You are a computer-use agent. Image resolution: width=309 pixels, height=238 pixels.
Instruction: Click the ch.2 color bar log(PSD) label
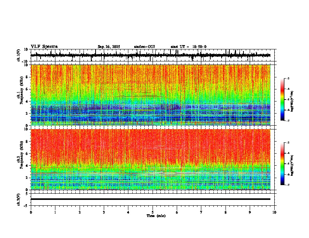(292, 165)
